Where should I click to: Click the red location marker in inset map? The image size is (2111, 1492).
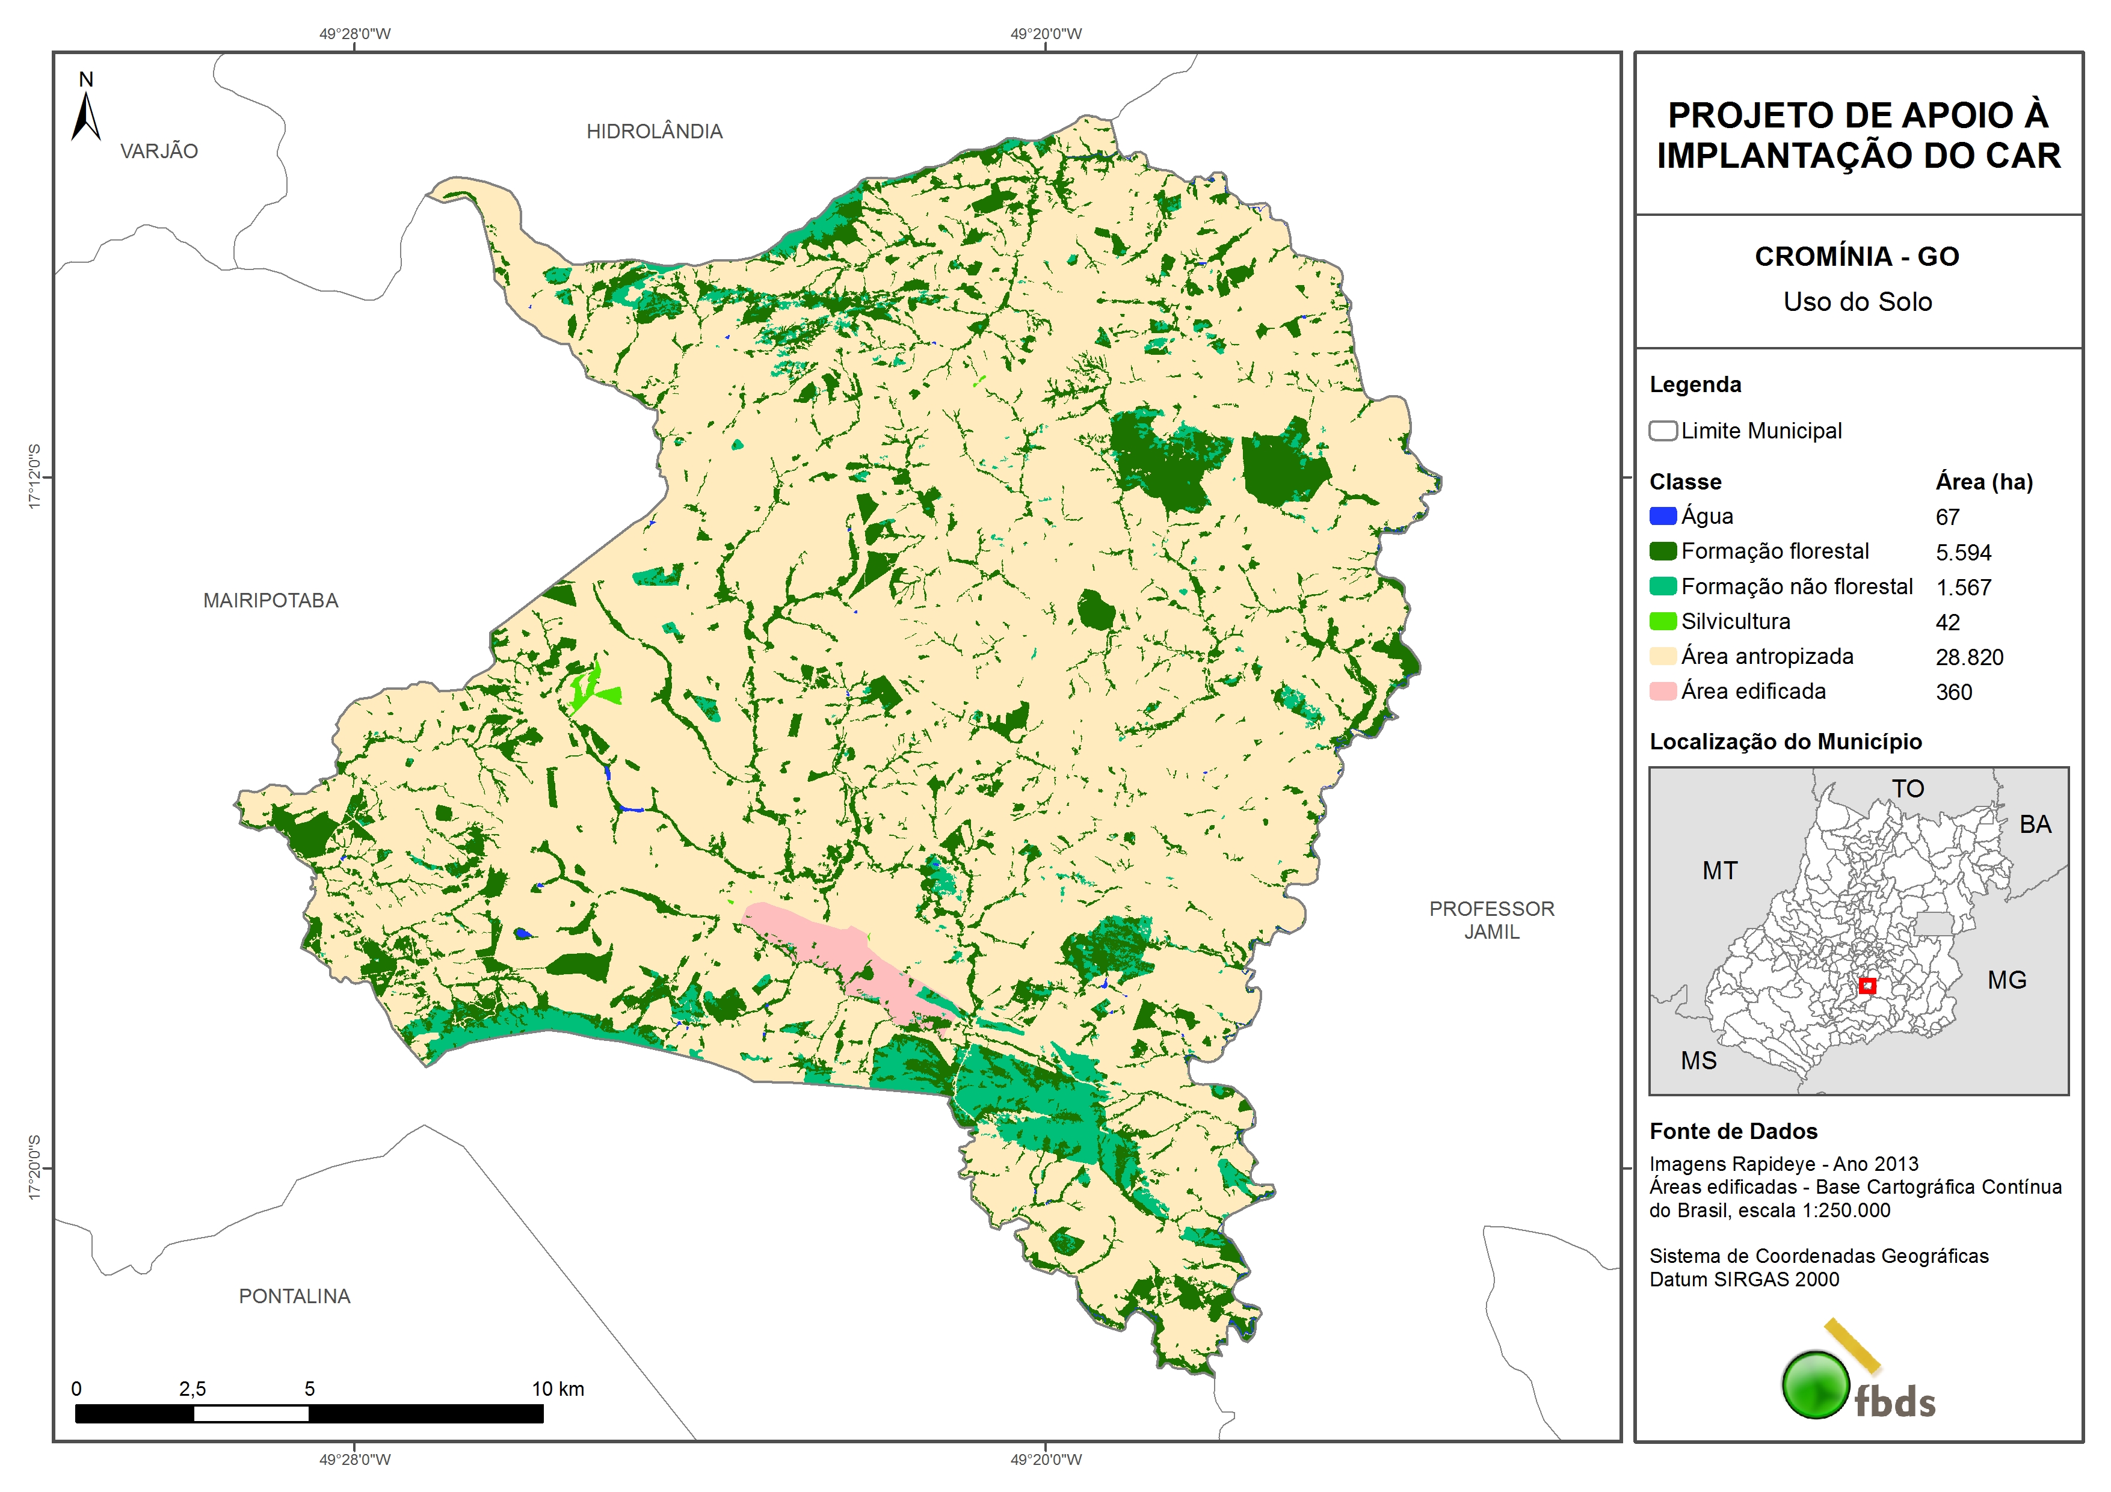pyautogui.click(x=1866, y=986)
